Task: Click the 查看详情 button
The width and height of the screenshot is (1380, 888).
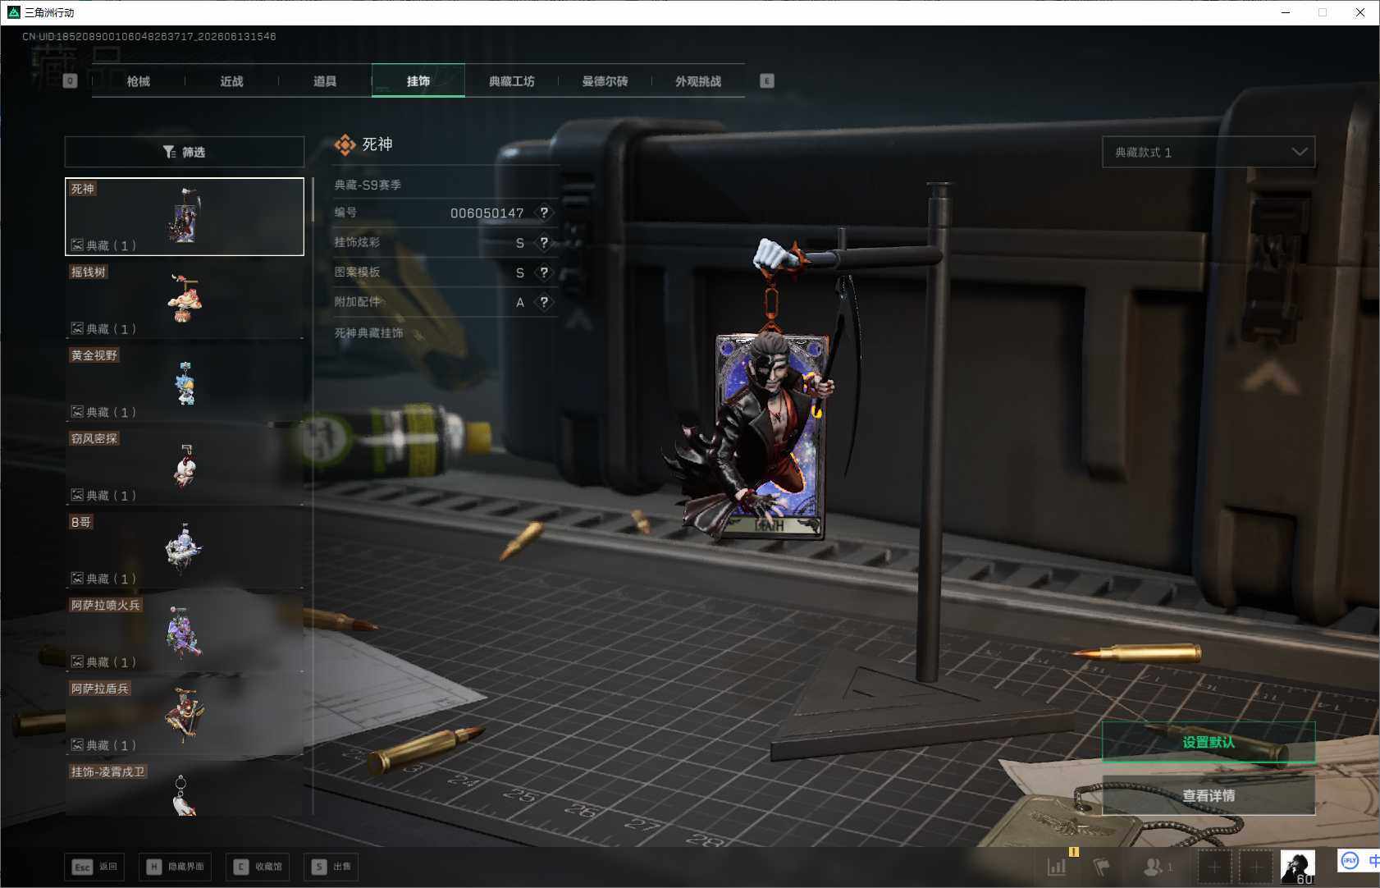Action: [1209, 795]
